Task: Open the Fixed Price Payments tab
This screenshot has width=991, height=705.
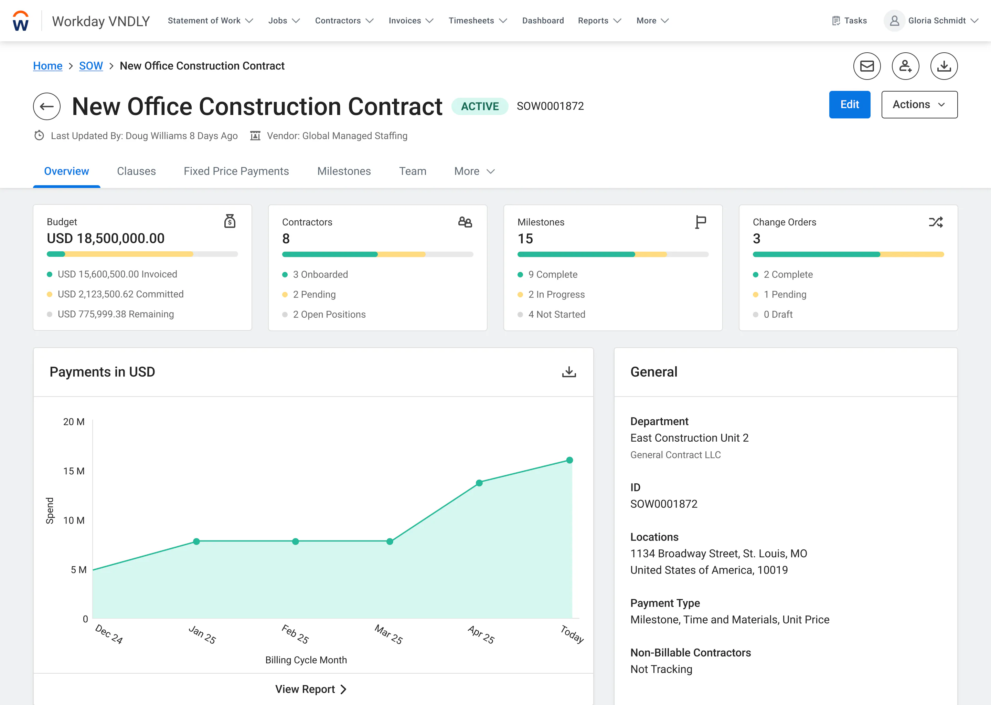Action: click(236, 171)
